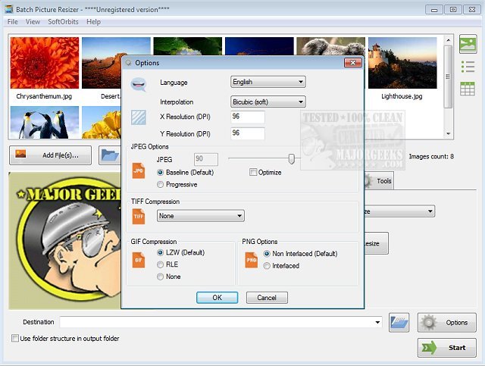Screen dimensions: 485x366
Task: Click the Batch Picture Resizer app icon
Action: tap(9, 9)
